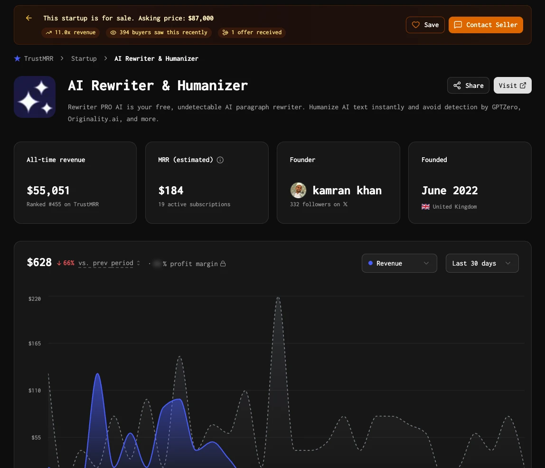Click the trending arrow icon on revenue badge
This screenshot has width=545, height=468.
48,32
